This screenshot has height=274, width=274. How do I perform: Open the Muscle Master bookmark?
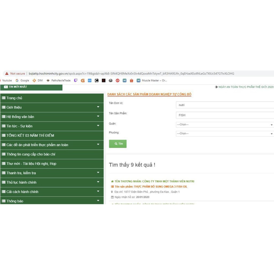152,80
